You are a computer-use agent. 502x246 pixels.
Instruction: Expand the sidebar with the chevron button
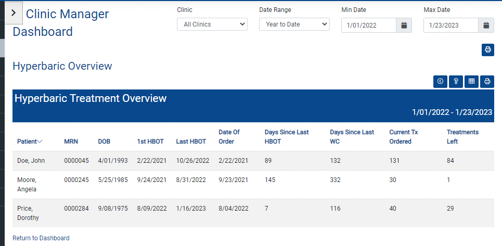[14, 13]
